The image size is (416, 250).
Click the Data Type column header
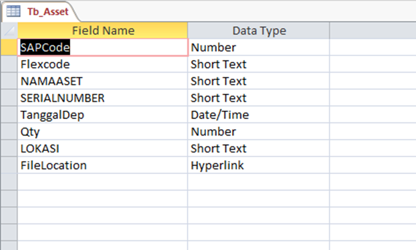click(259, 31)
